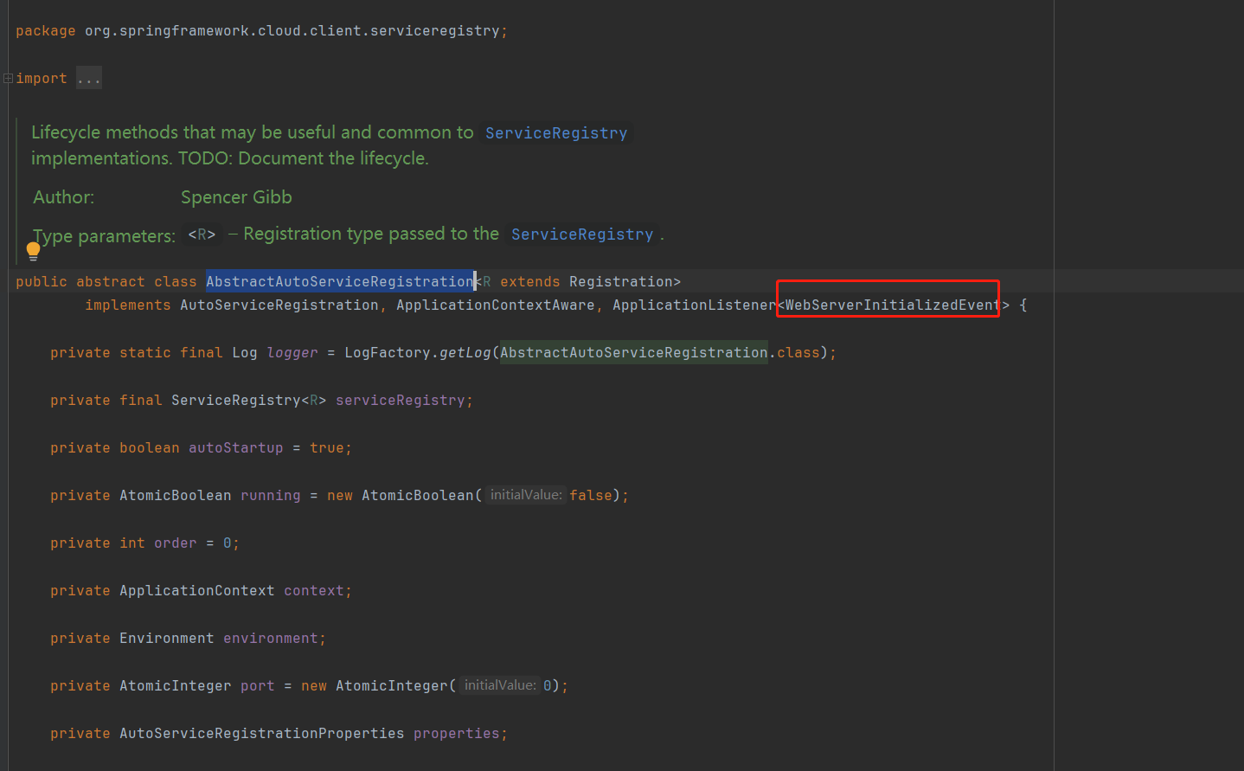
Task: Click the AutoServiceRegistrationProperties type name
Action: [x=261, y=734]
